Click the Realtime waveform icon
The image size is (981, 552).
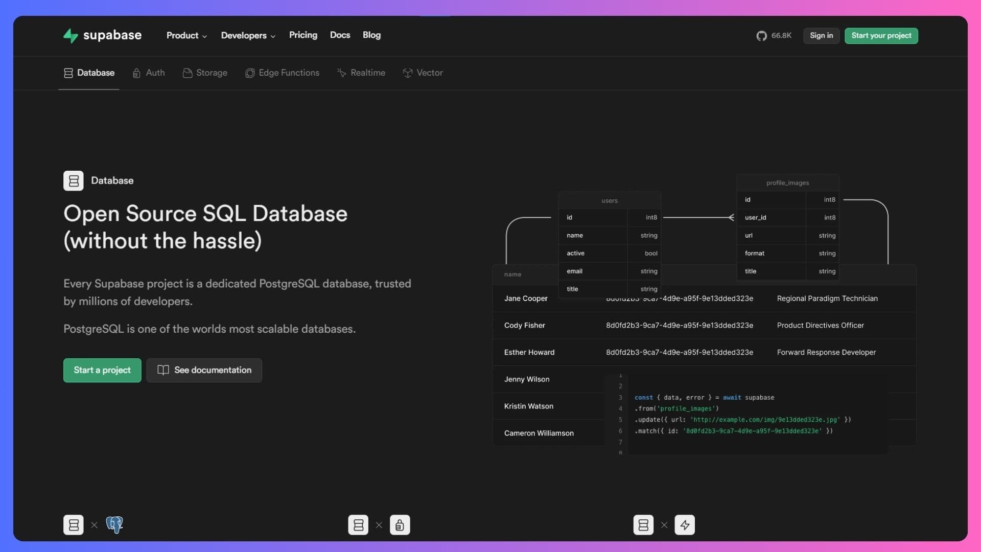[341, 73]
